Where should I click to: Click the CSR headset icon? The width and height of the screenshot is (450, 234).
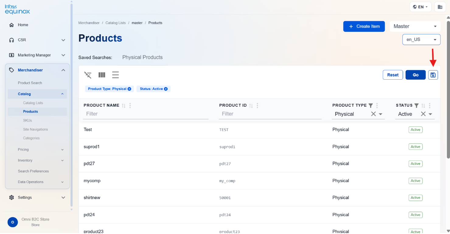pyautogui.click(x=12, y=40)
